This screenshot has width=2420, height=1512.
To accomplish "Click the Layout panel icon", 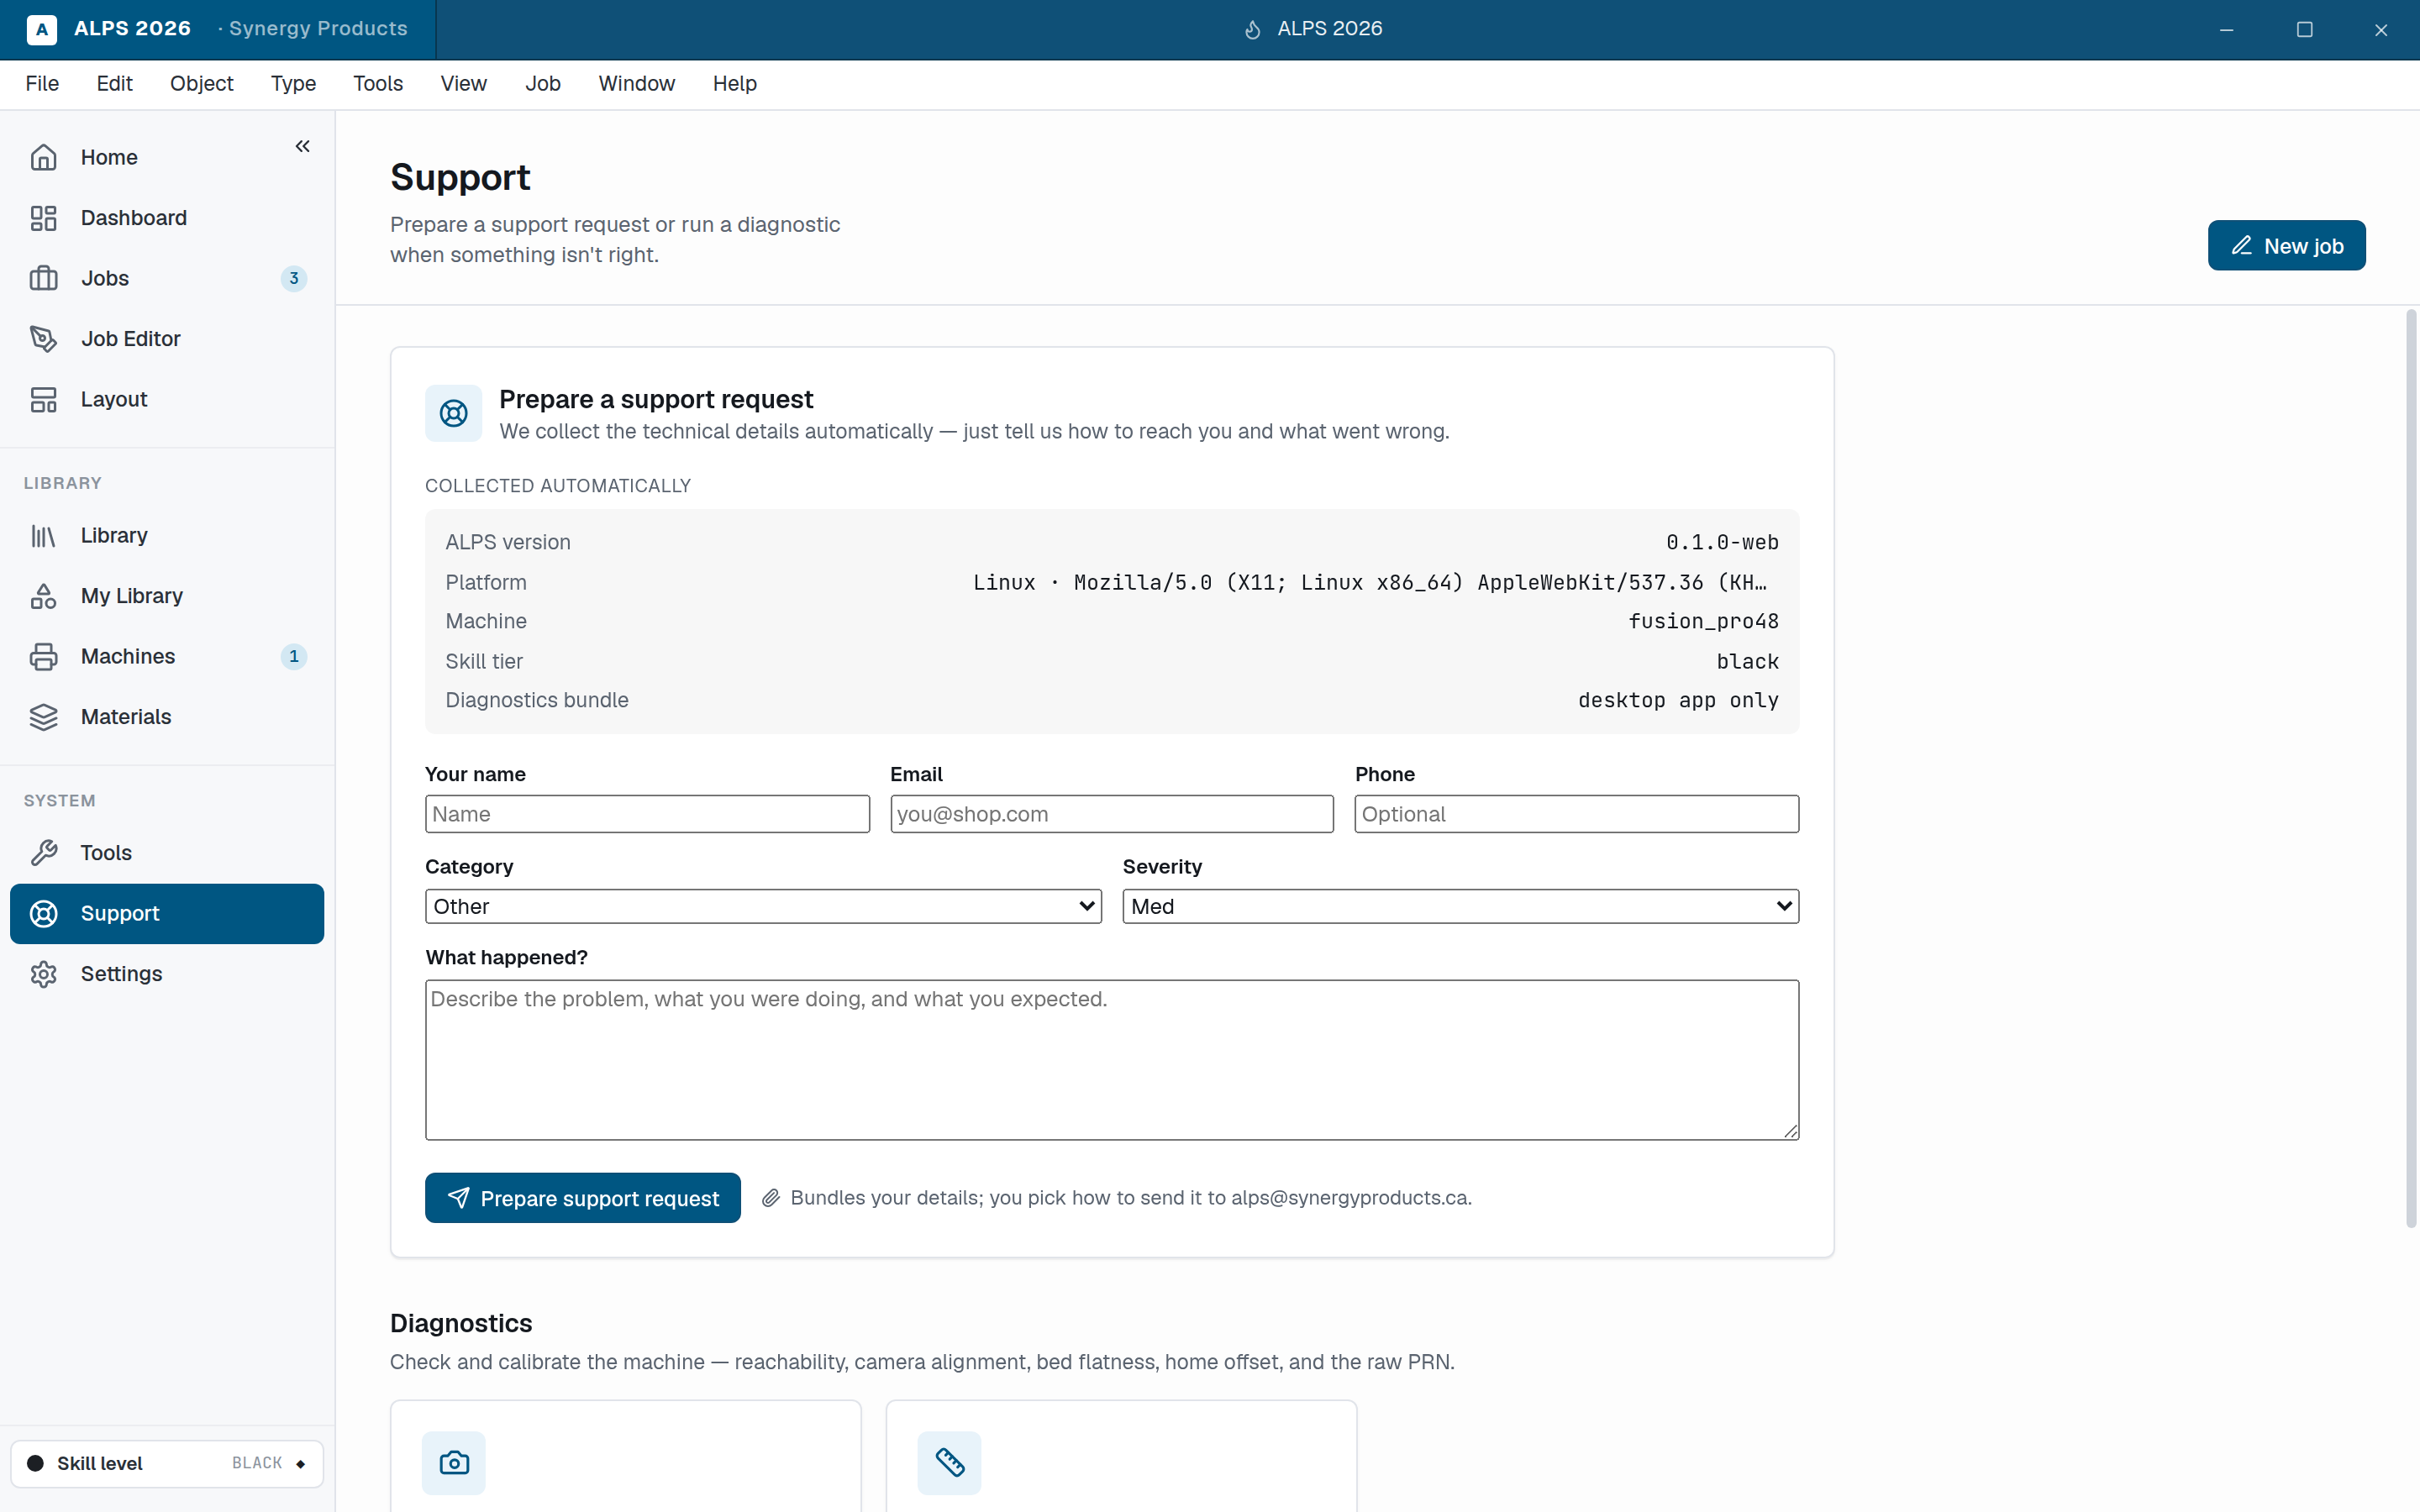I will point(43,399).
